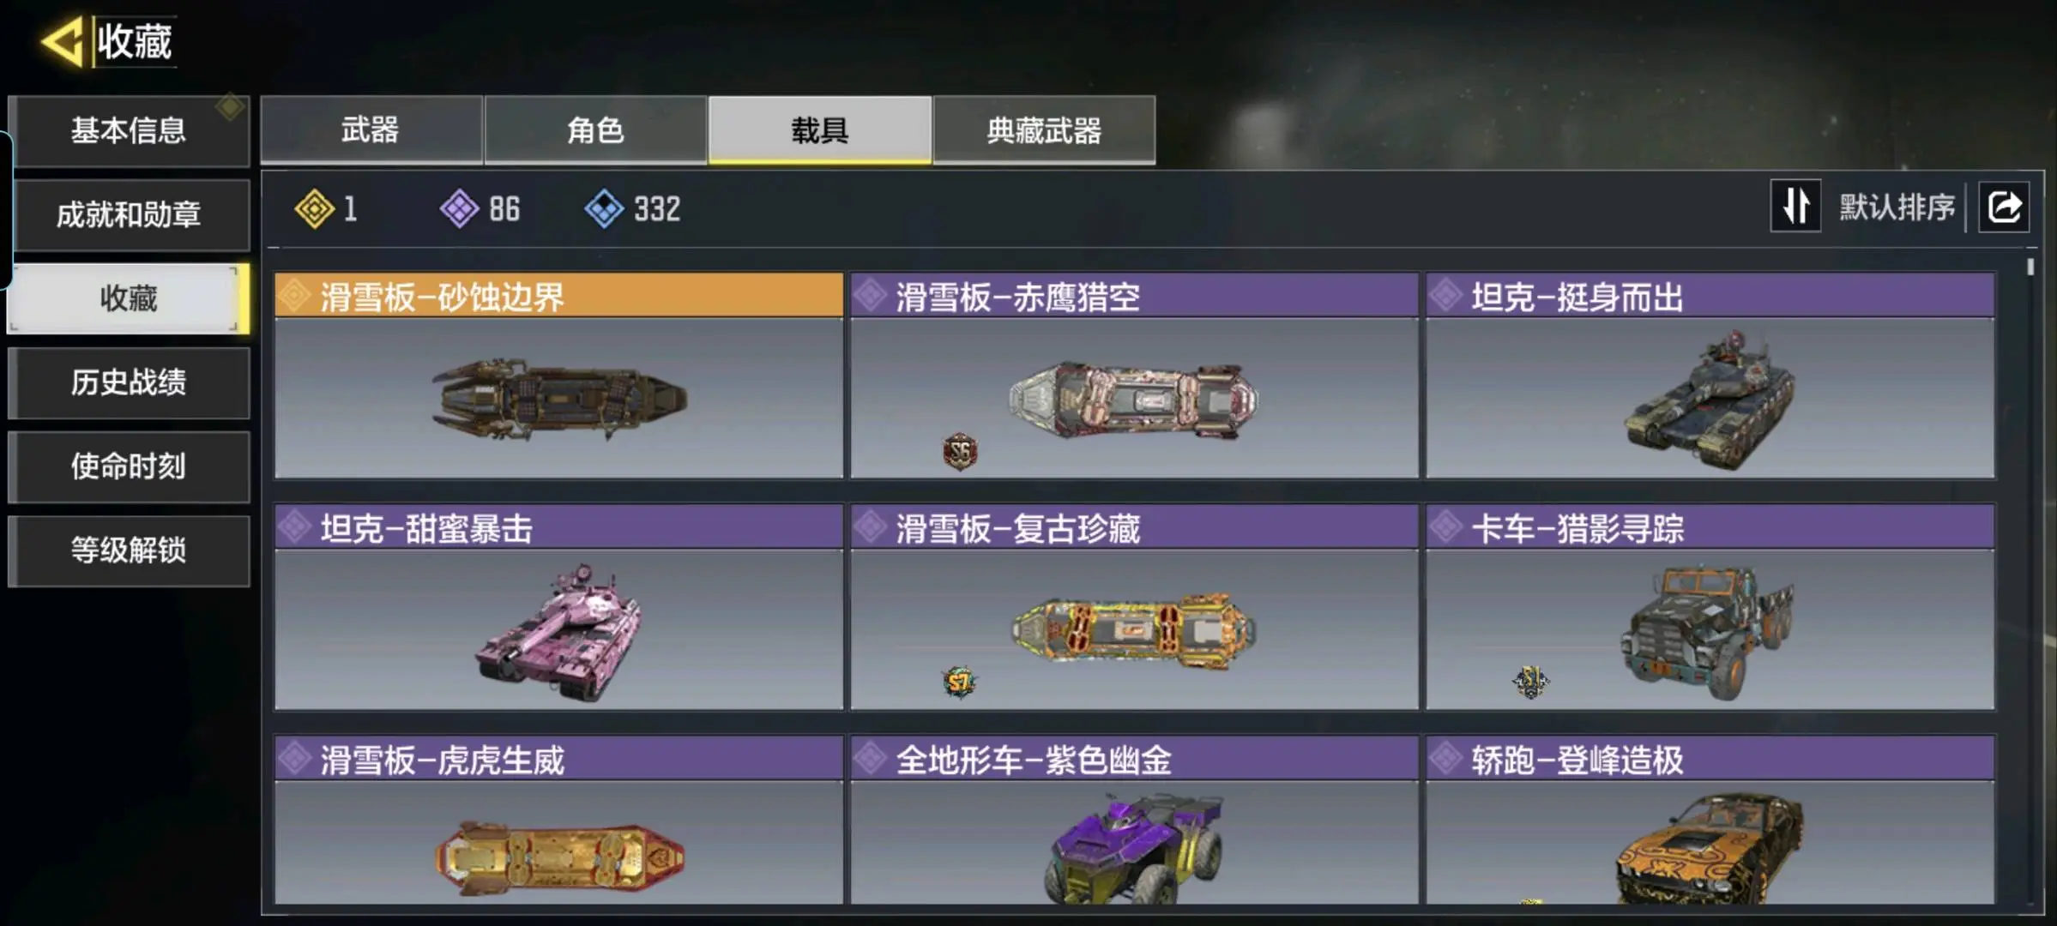2057x926 pixels.
Task: Click the S7 season badge on 滑雪板-复古珍藏
Action: pyautogui.click(x=959, y=682)
